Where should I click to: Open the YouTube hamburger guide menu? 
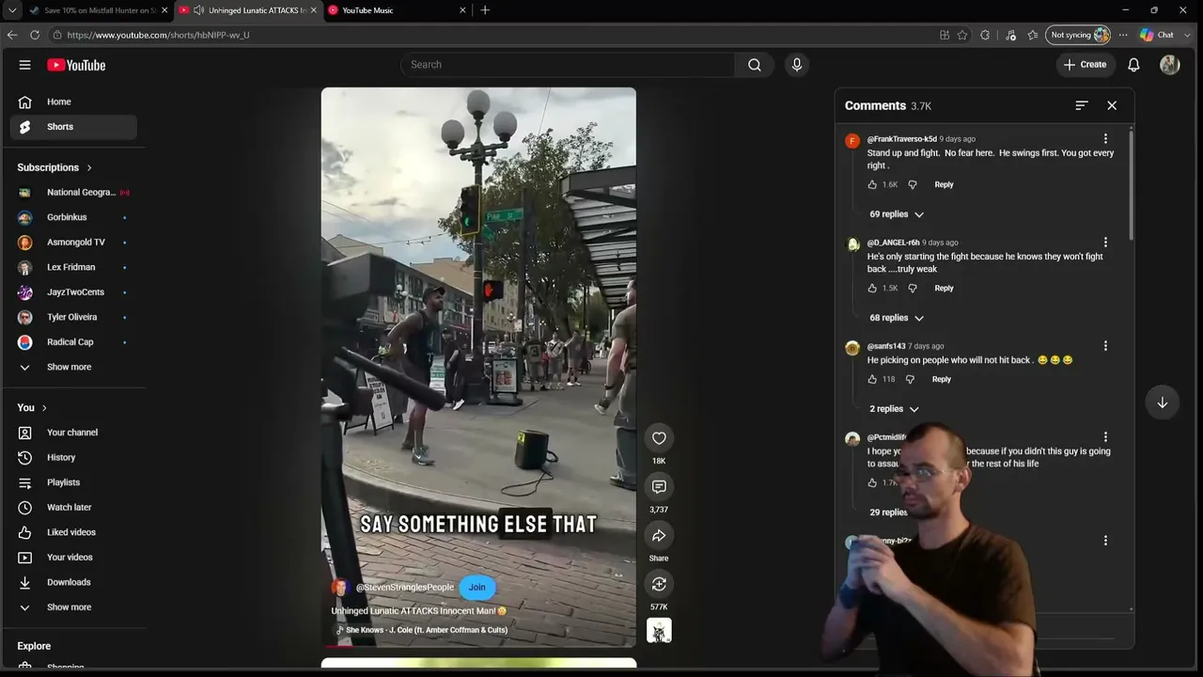pyautogui.click(x=25, y=65)
